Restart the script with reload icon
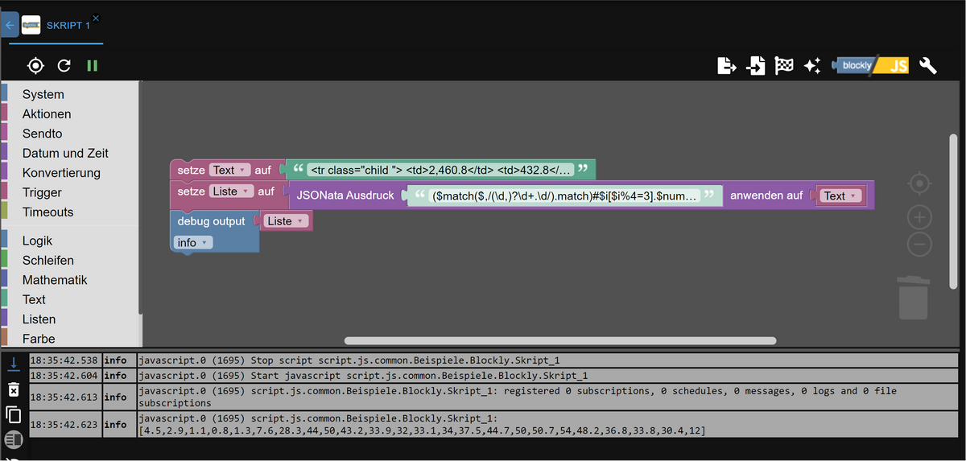Image resolution: width=966 pixels, height=461 pixels. point(64,66)
